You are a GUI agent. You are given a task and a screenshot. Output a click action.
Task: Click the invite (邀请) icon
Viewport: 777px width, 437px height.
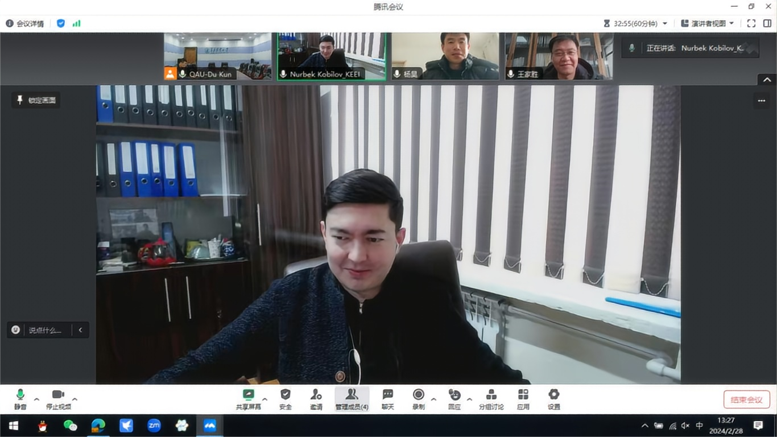(316, 398)
